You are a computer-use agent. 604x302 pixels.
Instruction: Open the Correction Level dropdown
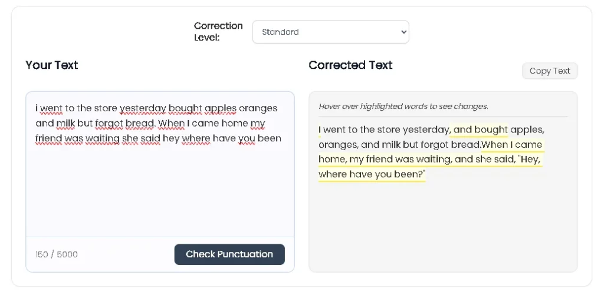click(x=330, y=32)
